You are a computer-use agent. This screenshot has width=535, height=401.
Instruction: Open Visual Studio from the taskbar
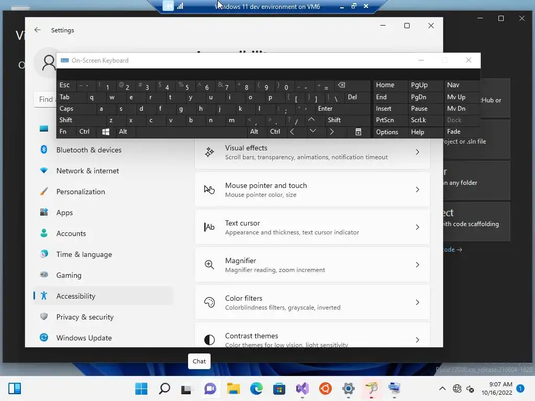tap(303, 388)
